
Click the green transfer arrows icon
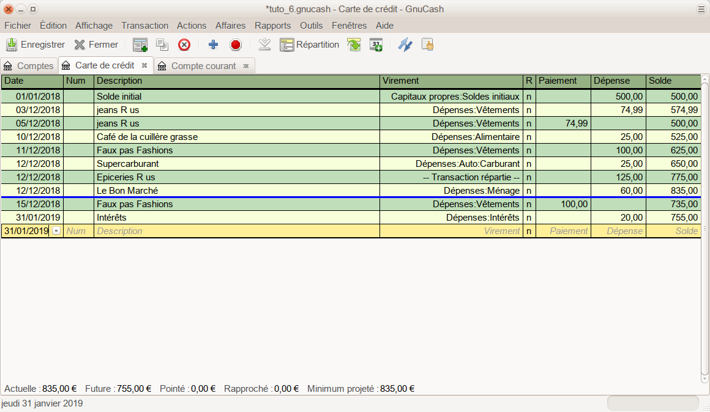point(354,45)
